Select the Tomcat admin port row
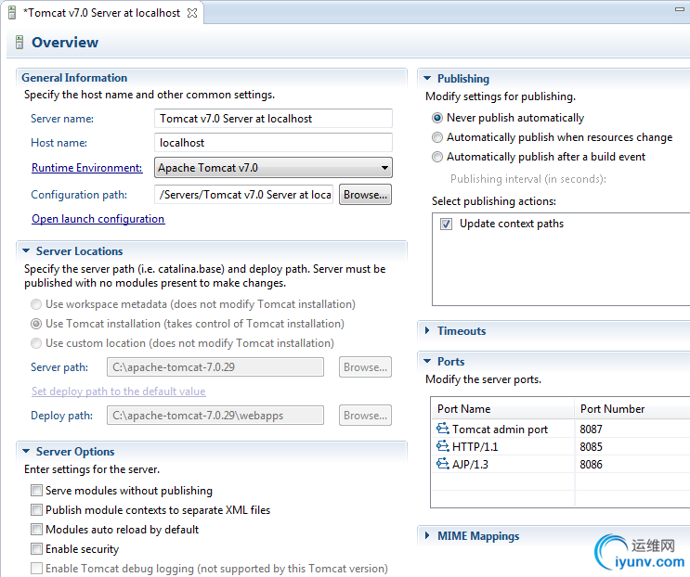690x577 pixels. click(x=560, y=429)
